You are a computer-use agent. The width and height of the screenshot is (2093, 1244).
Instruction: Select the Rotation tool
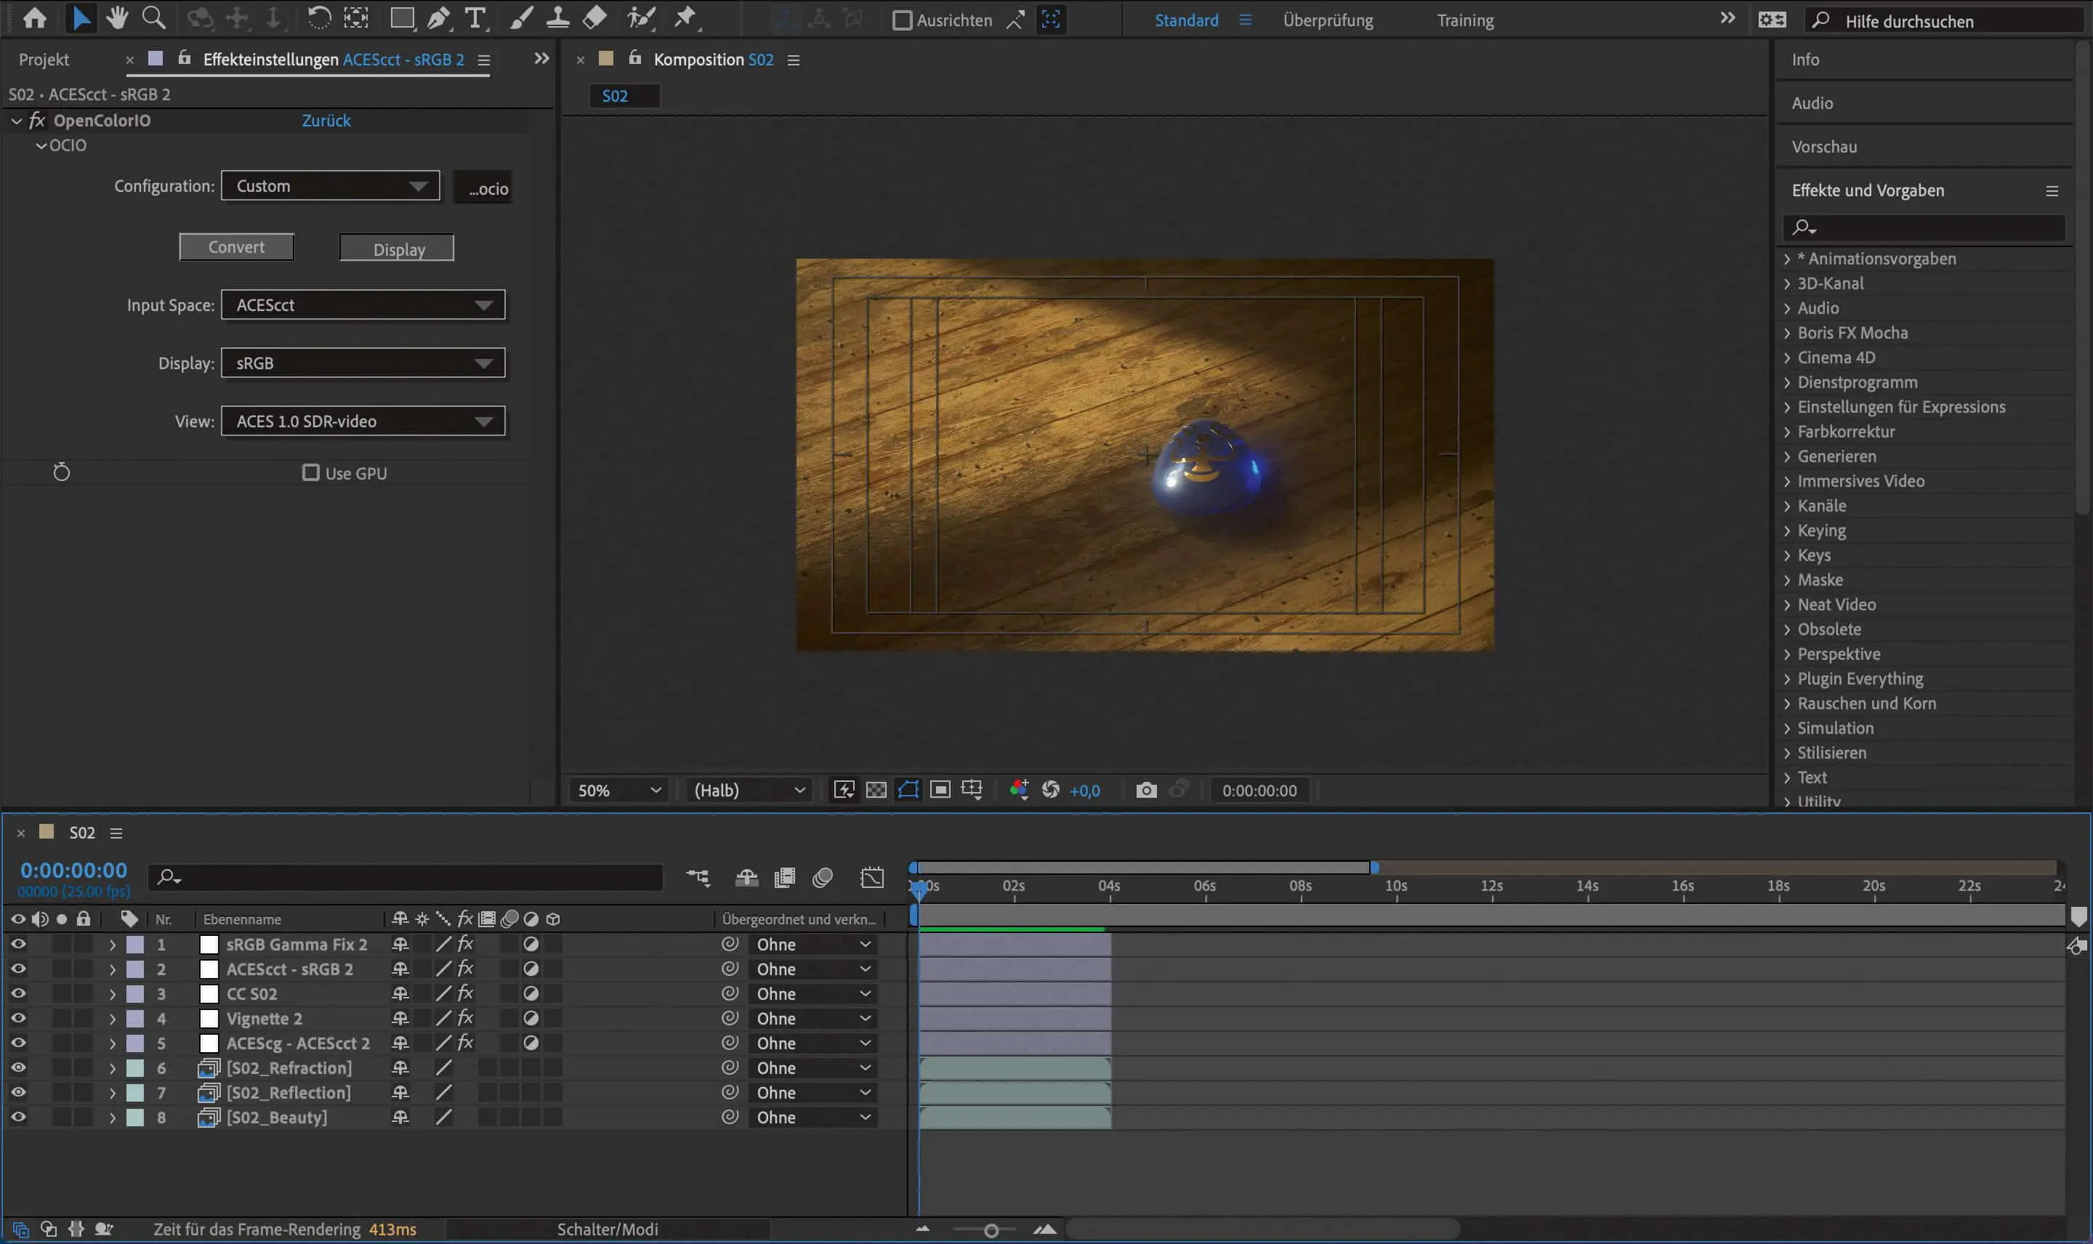click(318, 17)
